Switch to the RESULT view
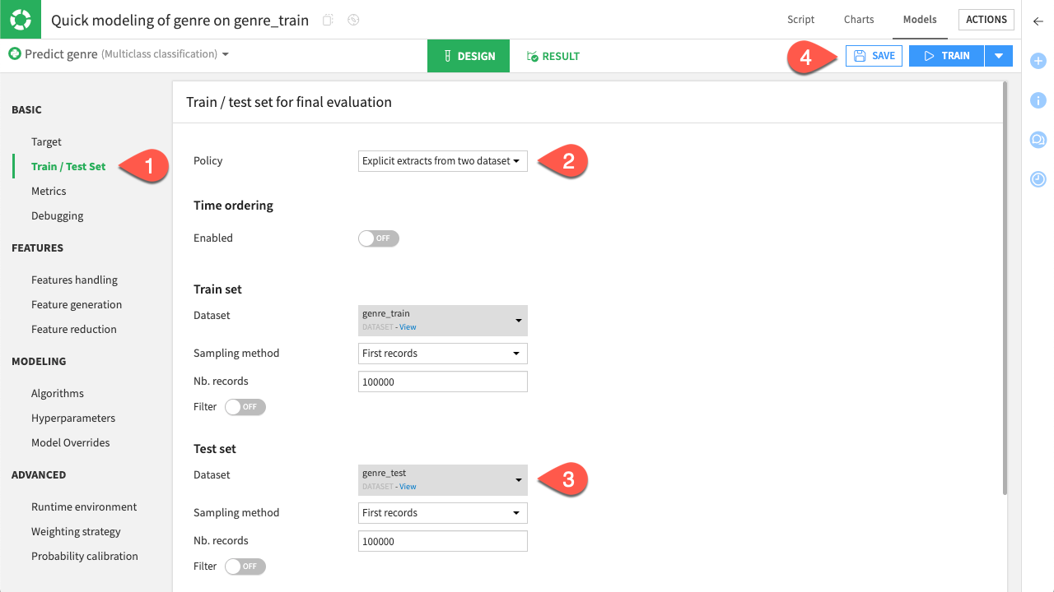1054x592 pixels. (x=553, y=56)
